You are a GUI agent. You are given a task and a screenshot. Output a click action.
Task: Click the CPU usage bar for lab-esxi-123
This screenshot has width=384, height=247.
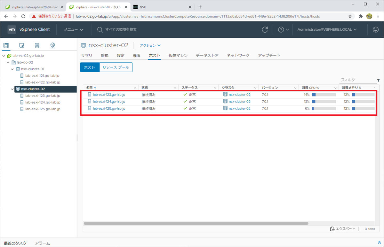(x=324, y=95)
